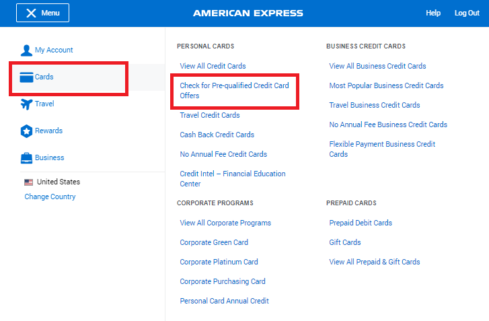
Task: Select Cash Back Credit Cards
Action: (217, 135)
